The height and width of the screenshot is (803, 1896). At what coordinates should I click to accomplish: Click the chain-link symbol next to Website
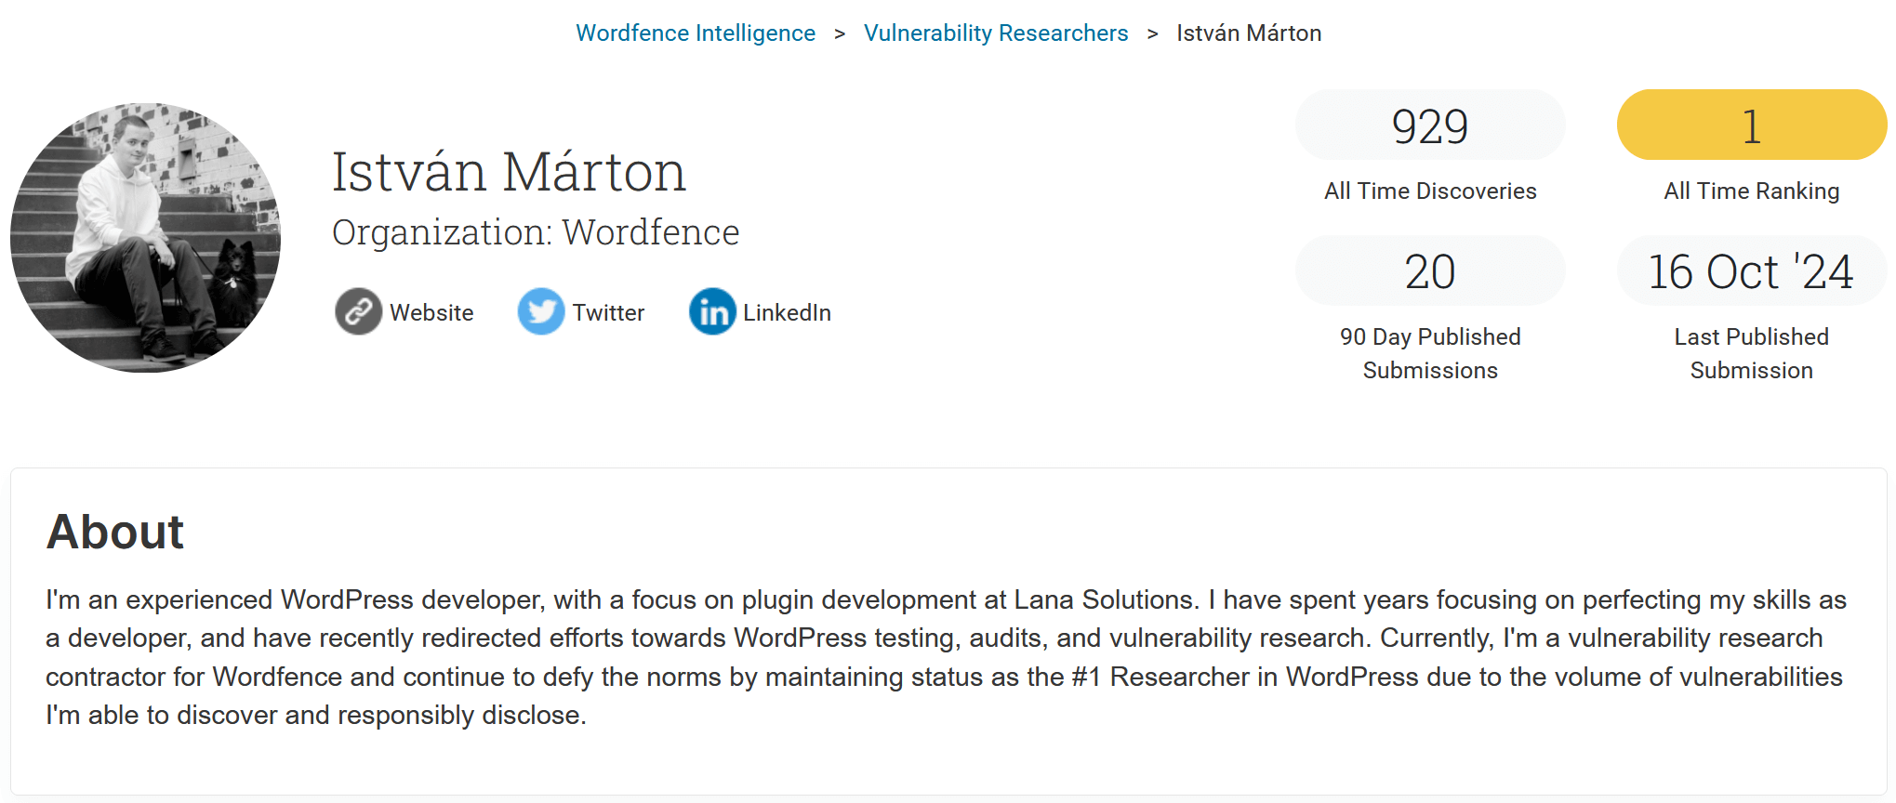pyautogui.click(x=357, y=312)
